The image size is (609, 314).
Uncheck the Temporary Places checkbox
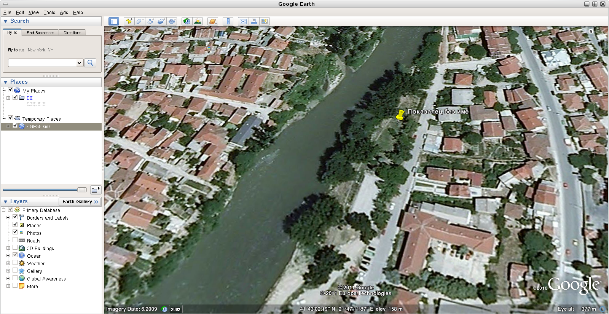10,118
